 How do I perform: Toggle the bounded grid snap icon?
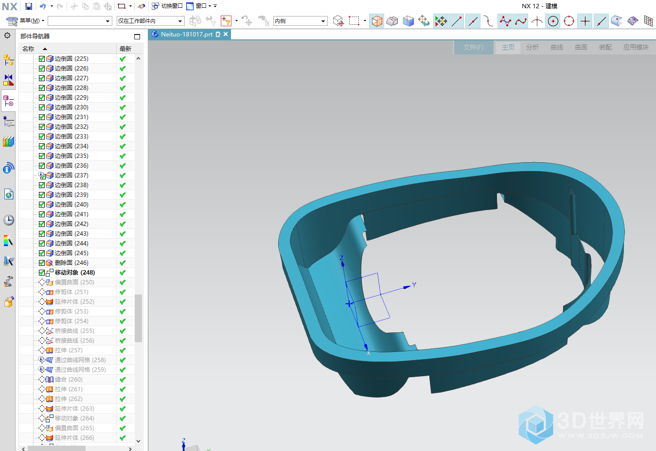coord(648,21)
